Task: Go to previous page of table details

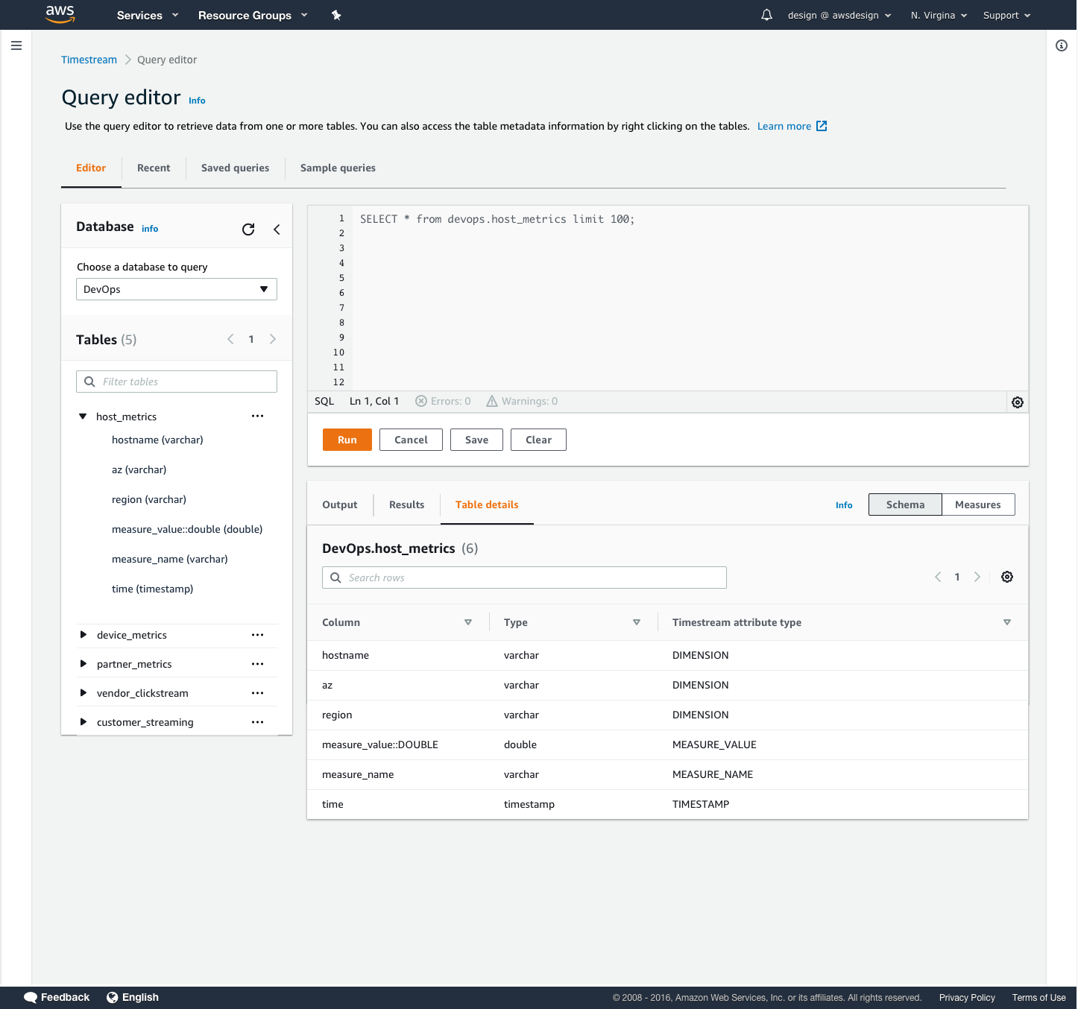Action: pos(938,577)
